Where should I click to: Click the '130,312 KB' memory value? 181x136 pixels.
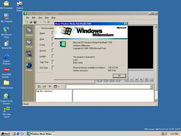[x=113, y=67]
